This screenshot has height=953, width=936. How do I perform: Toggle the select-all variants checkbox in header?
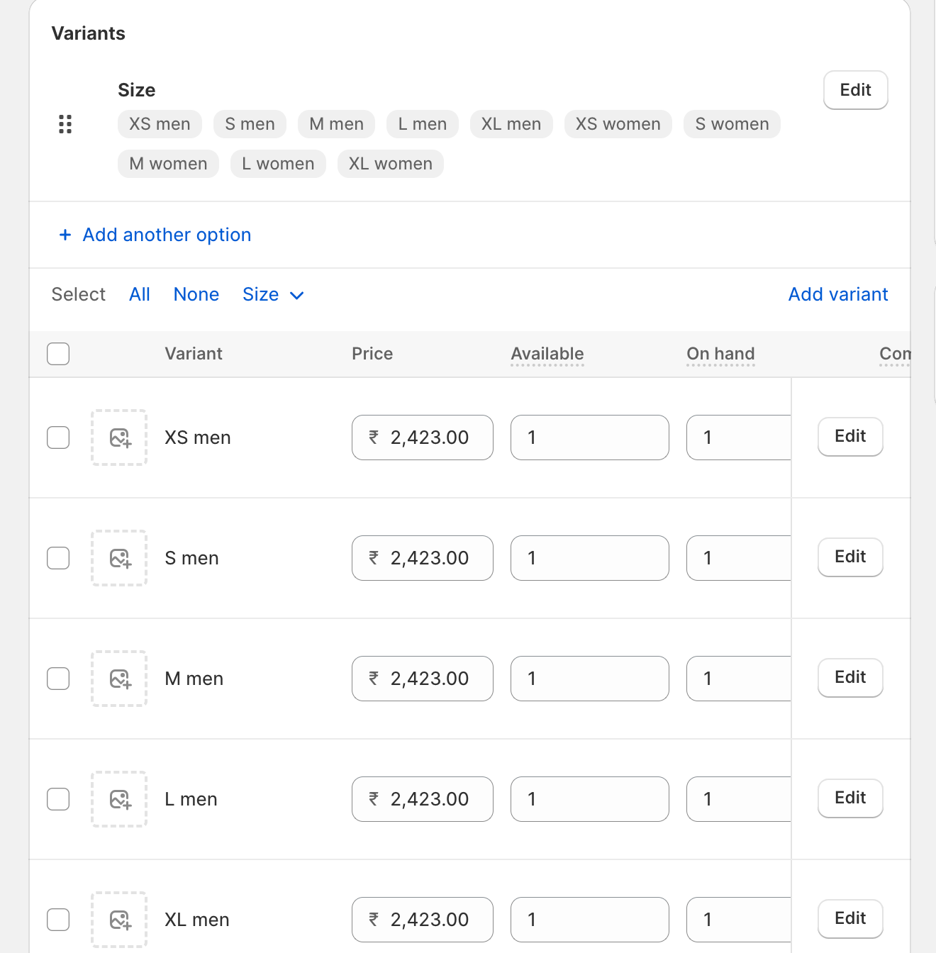58,354
